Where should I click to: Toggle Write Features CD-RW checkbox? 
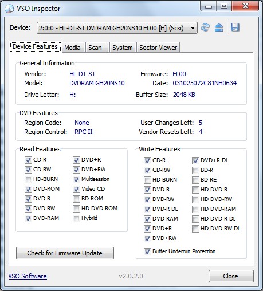point(147,170)
